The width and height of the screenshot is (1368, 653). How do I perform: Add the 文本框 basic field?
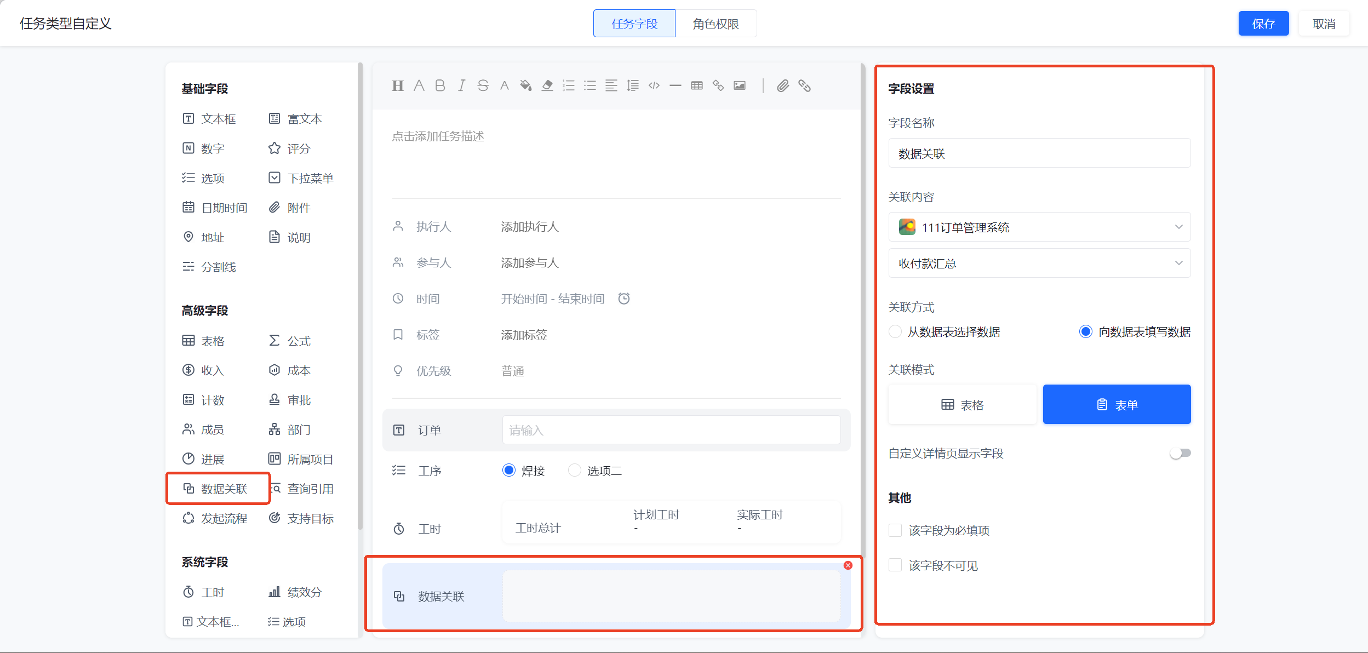pos(209,119)
